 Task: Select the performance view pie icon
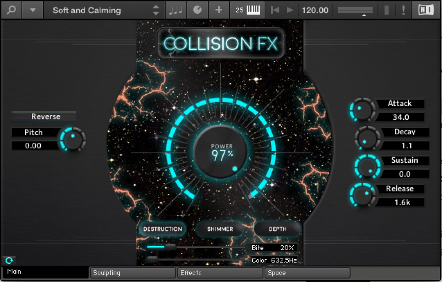197,10
